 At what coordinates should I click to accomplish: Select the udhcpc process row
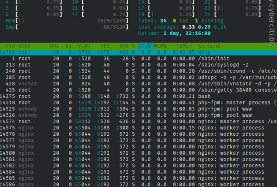139,78
